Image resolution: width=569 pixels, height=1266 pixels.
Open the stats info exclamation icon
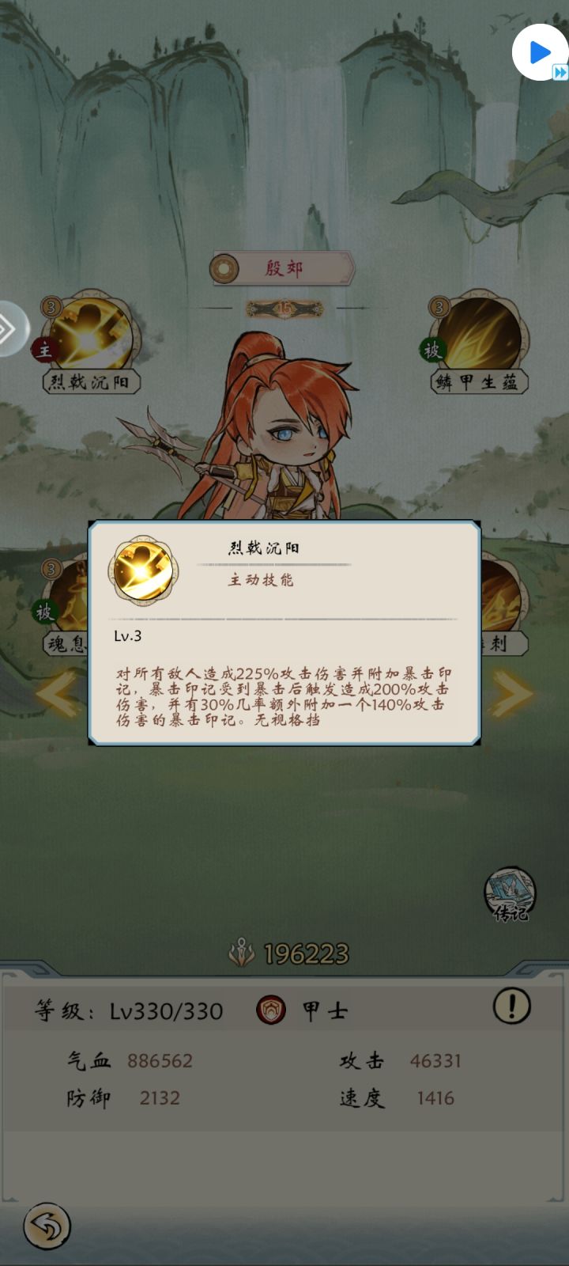pos(512,1006)
